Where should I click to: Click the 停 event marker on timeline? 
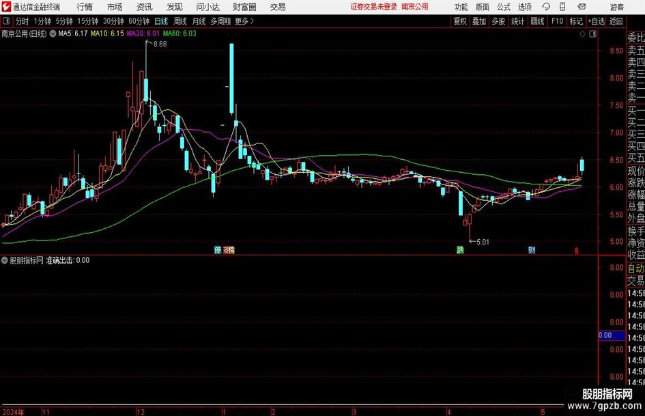point(218,250)
